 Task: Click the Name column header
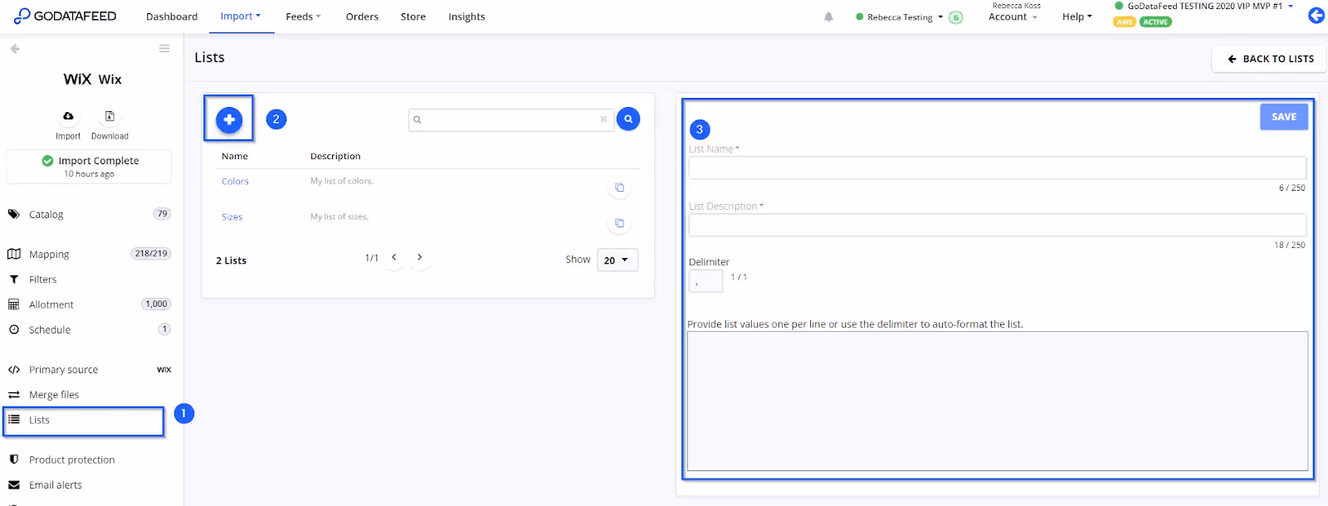235,156
